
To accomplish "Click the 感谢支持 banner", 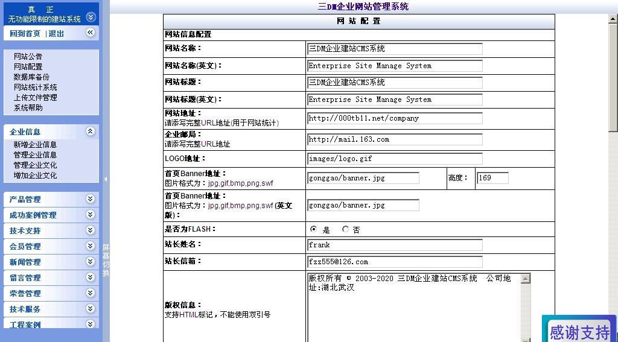I will tap(579, 329).
